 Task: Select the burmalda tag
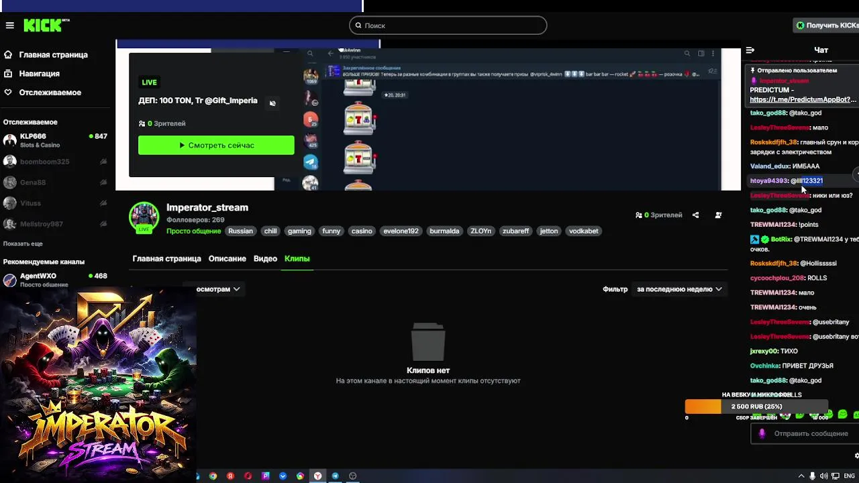(x=444, y=231)
